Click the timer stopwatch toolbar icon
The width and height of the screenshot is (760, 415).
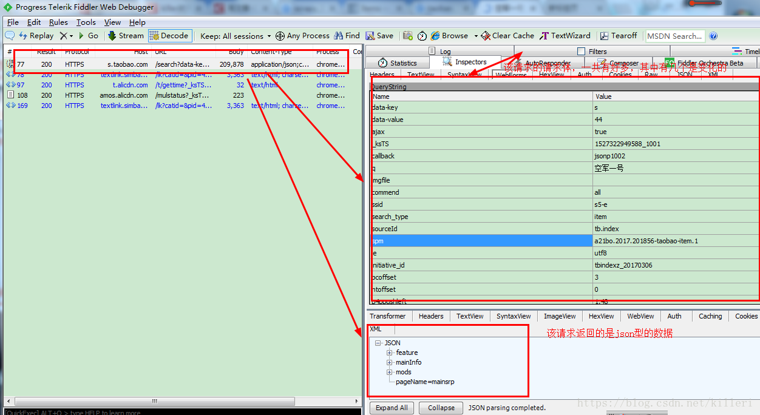coord(422,36)
